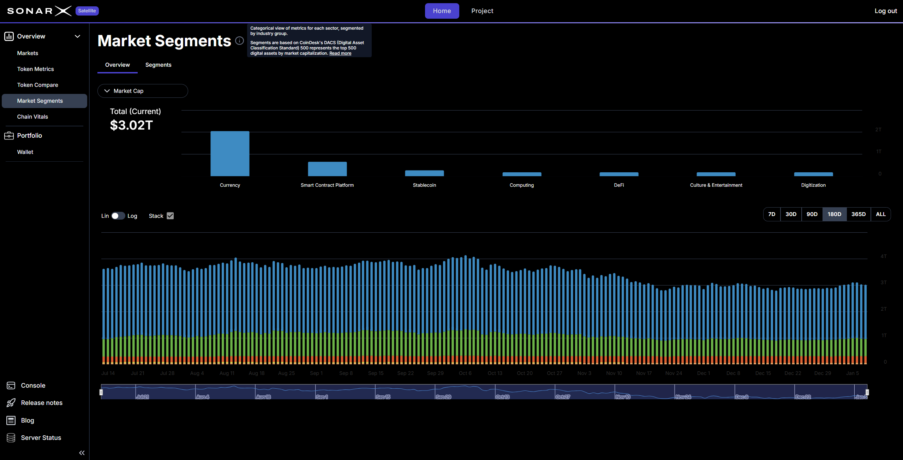This screenshot has width=903, height=460.
Task: Click the Overview bar-chart icon in the sidebar
Action: click(x=9, y=36)
